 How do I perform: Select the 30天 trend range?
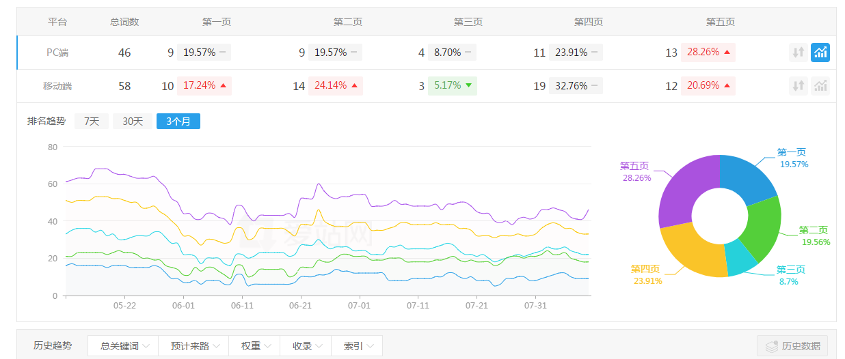[133, 121]
